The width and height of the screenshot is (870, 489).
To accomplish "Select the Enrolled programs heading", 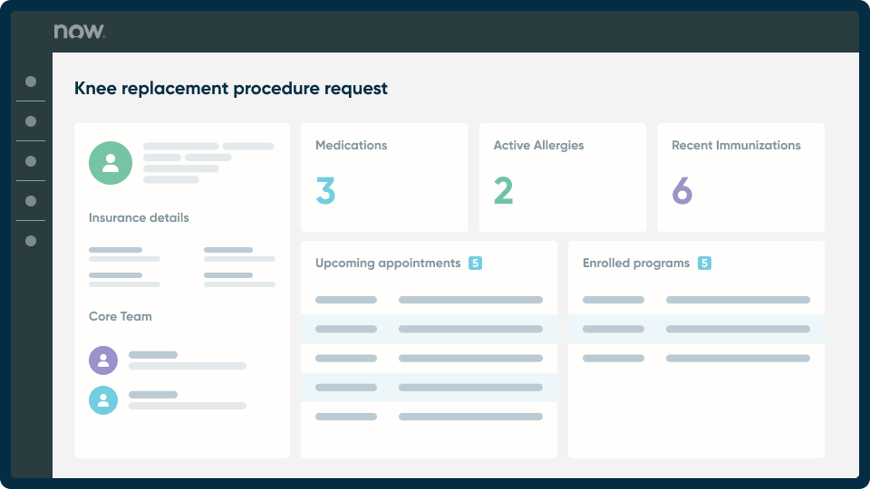I will tap(636, 264).
